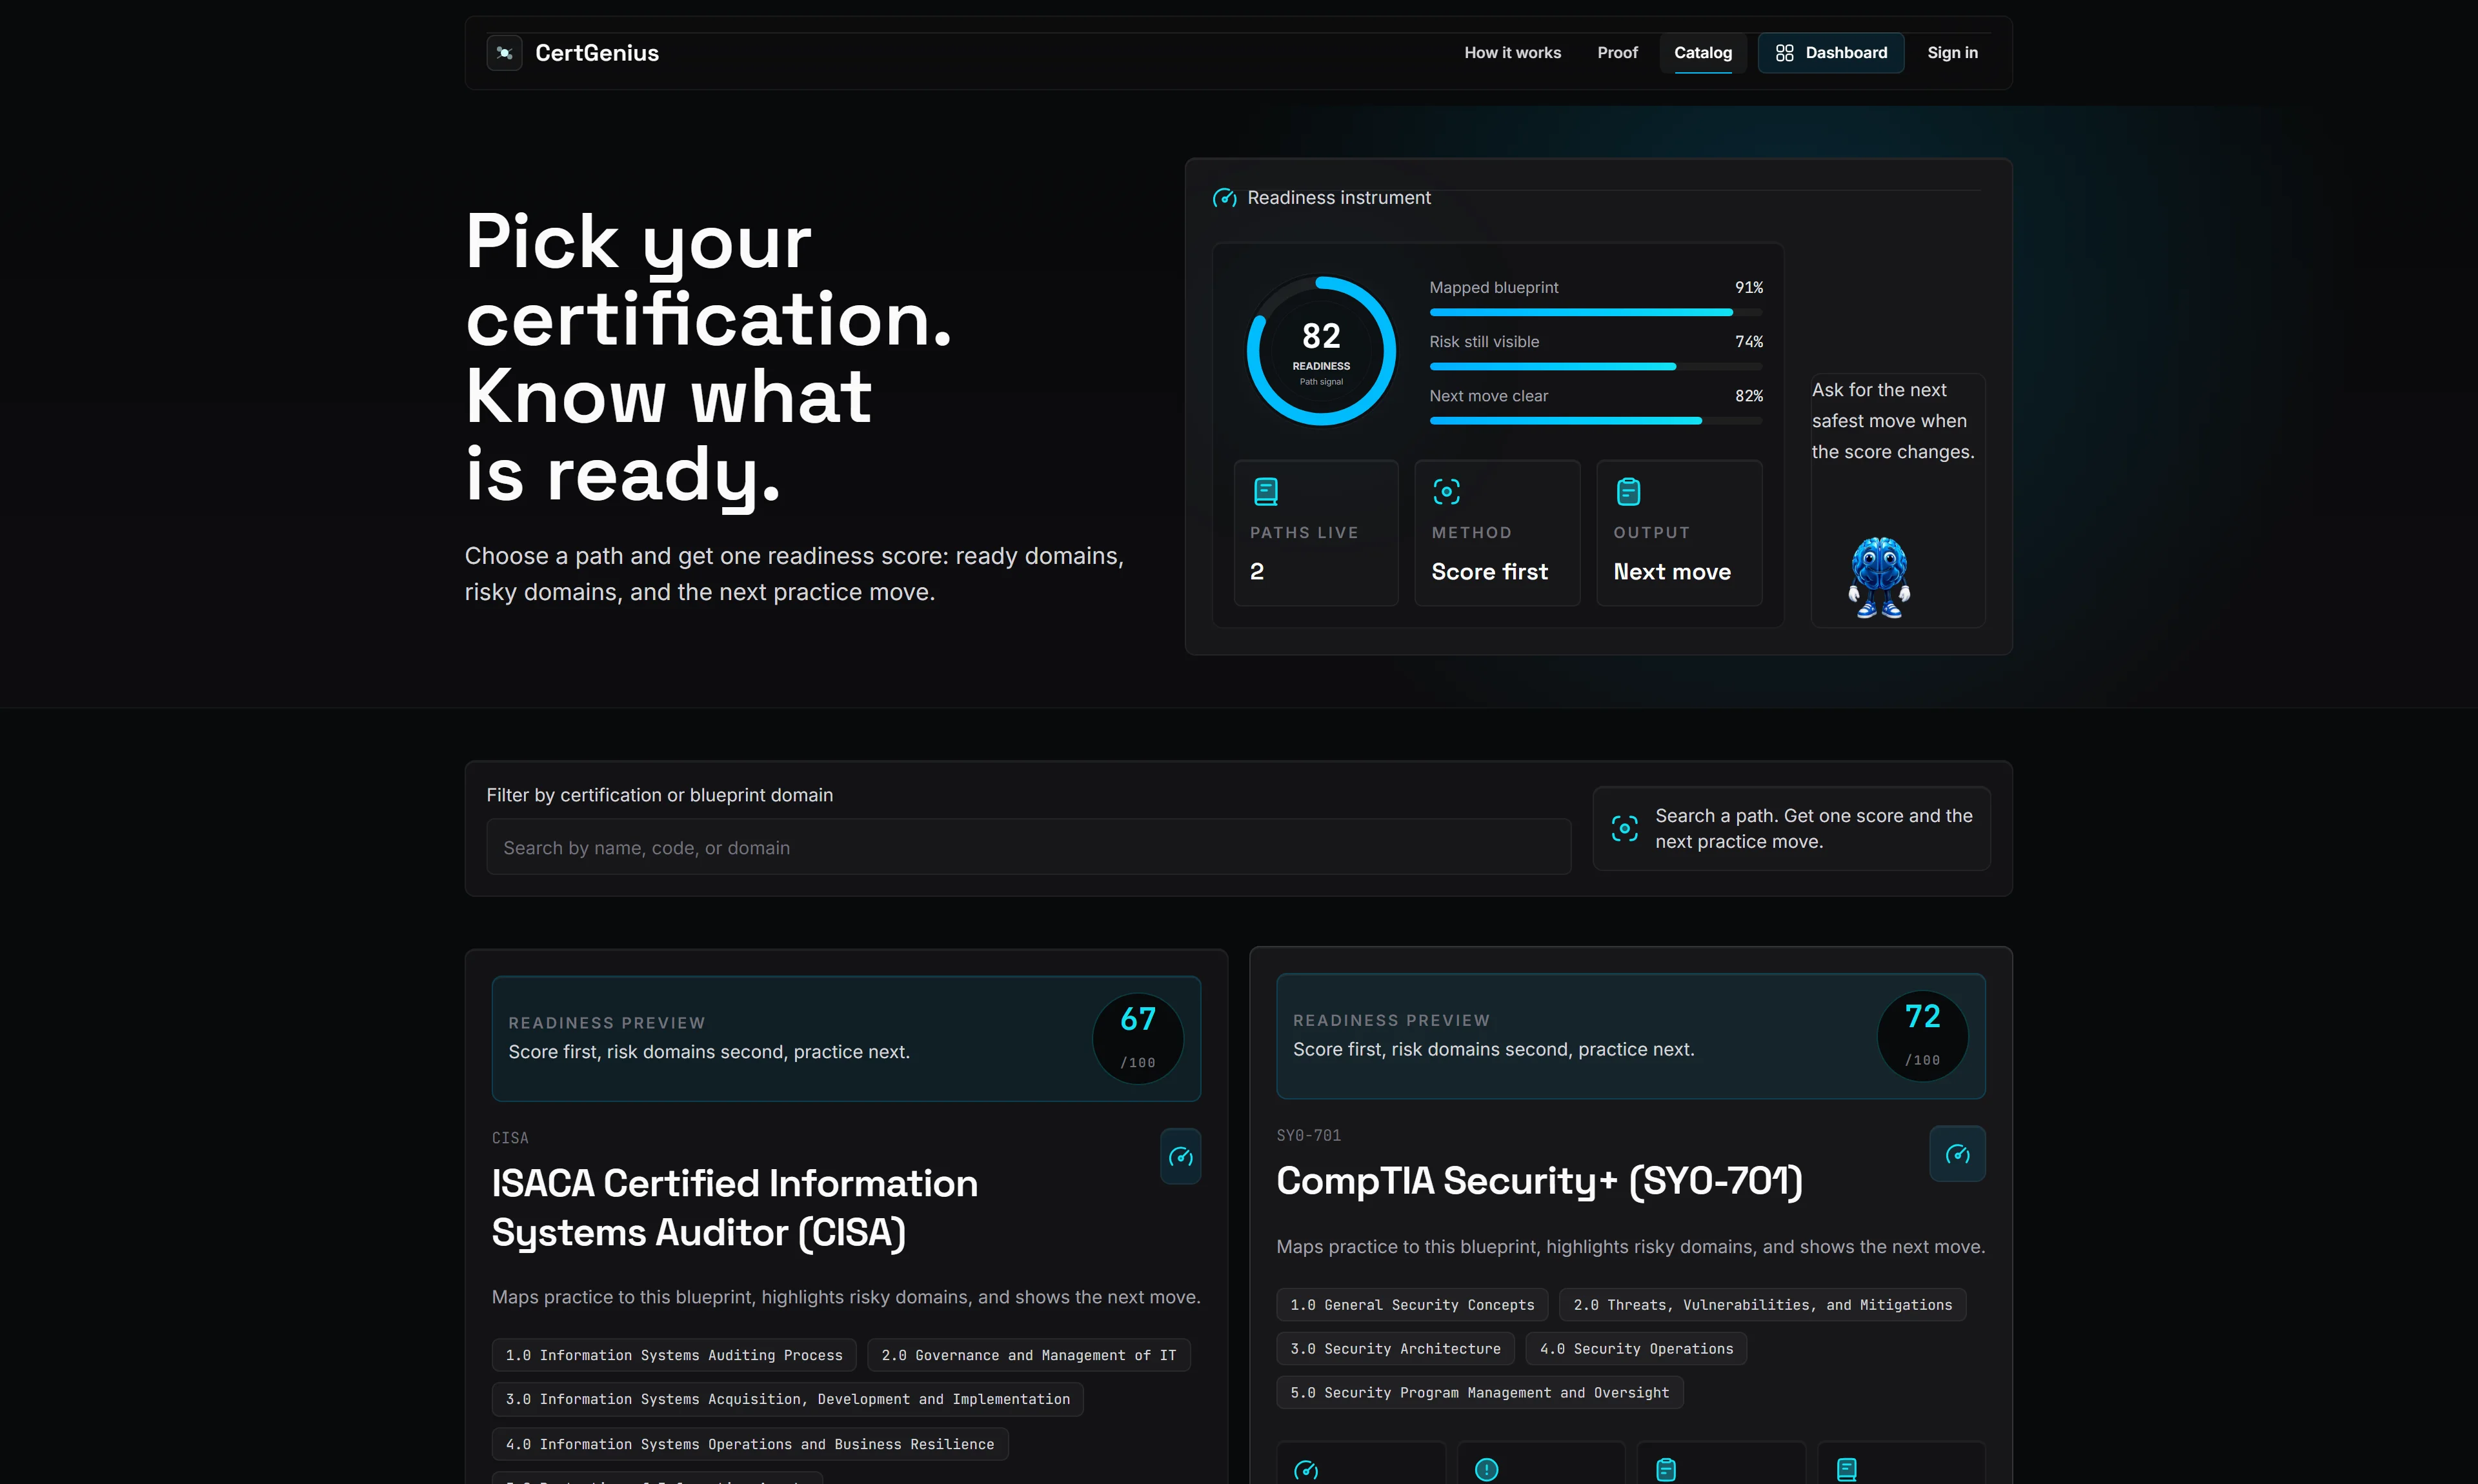Select '4.0 Information Systems Operations and Business Resilience' tag
The width and height of the screenshot is (2478, 1484).
(750, 1444)
